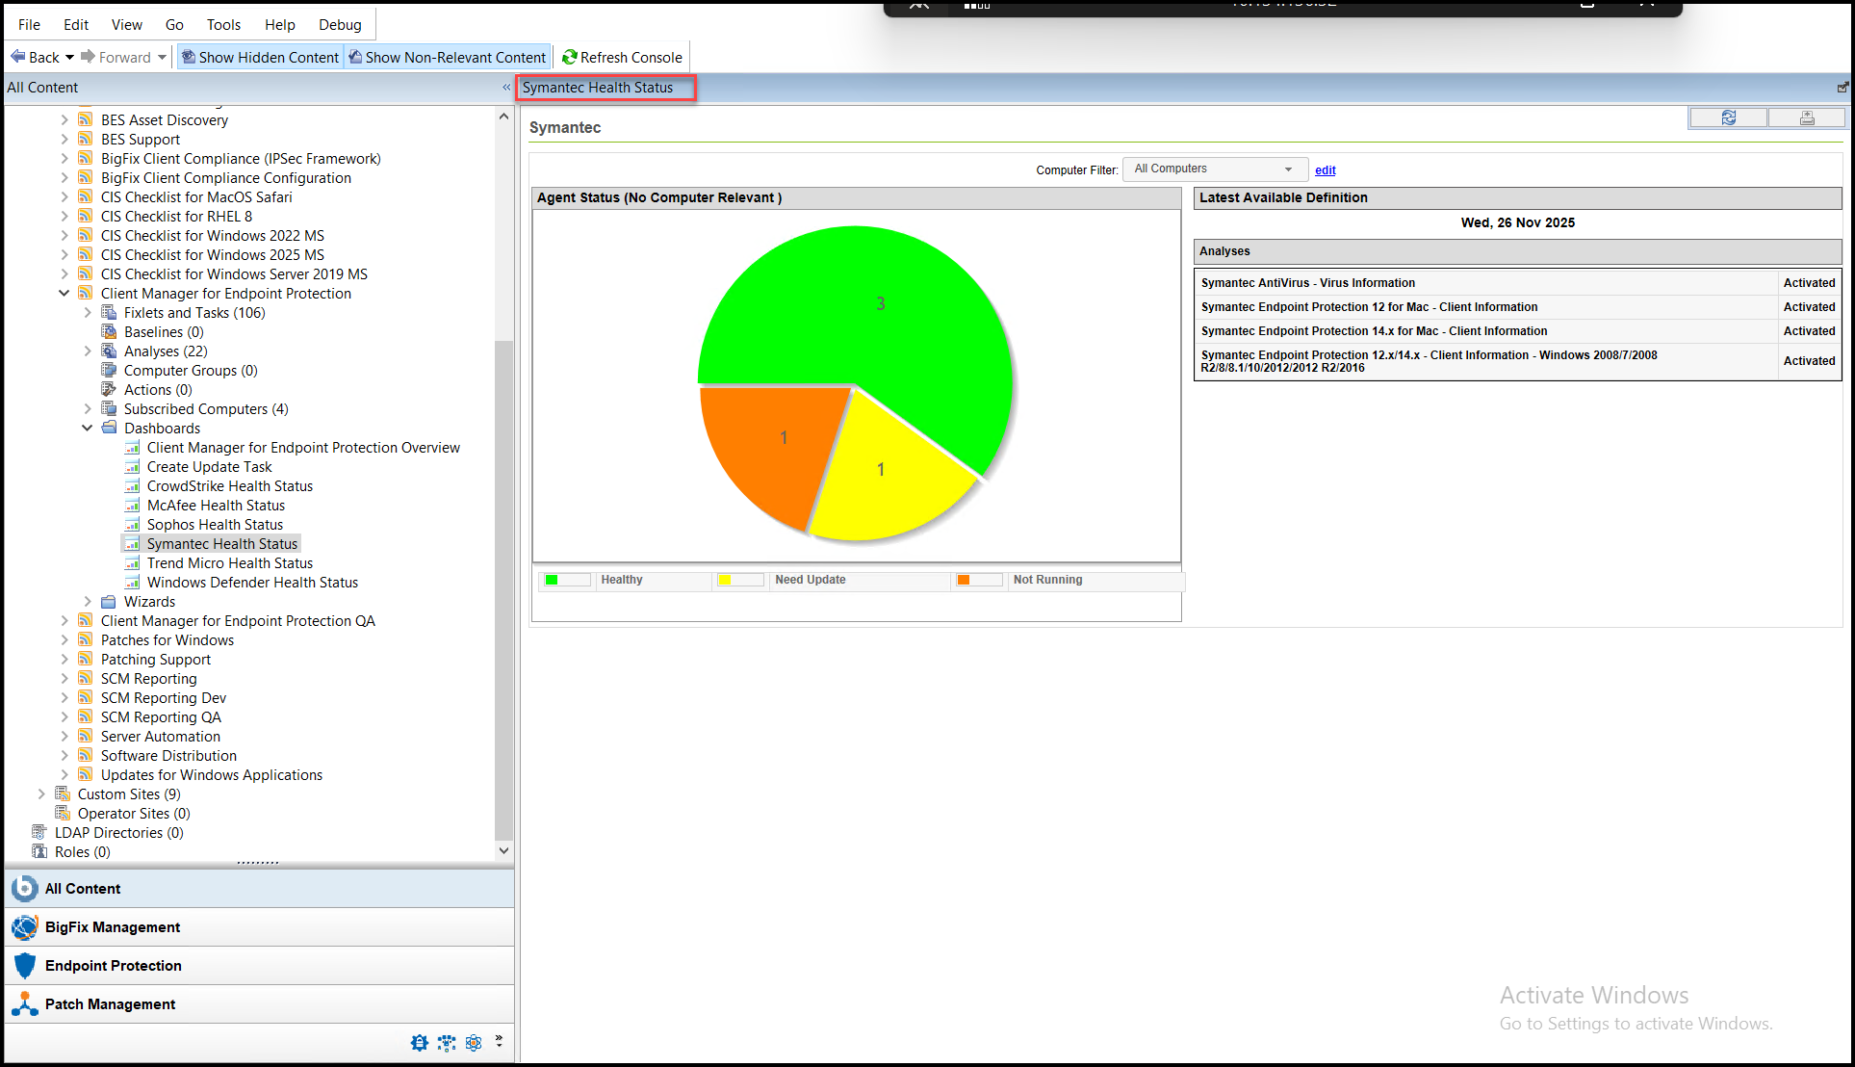Open the Endpoint Protection domain icon

tap(24, 965)
